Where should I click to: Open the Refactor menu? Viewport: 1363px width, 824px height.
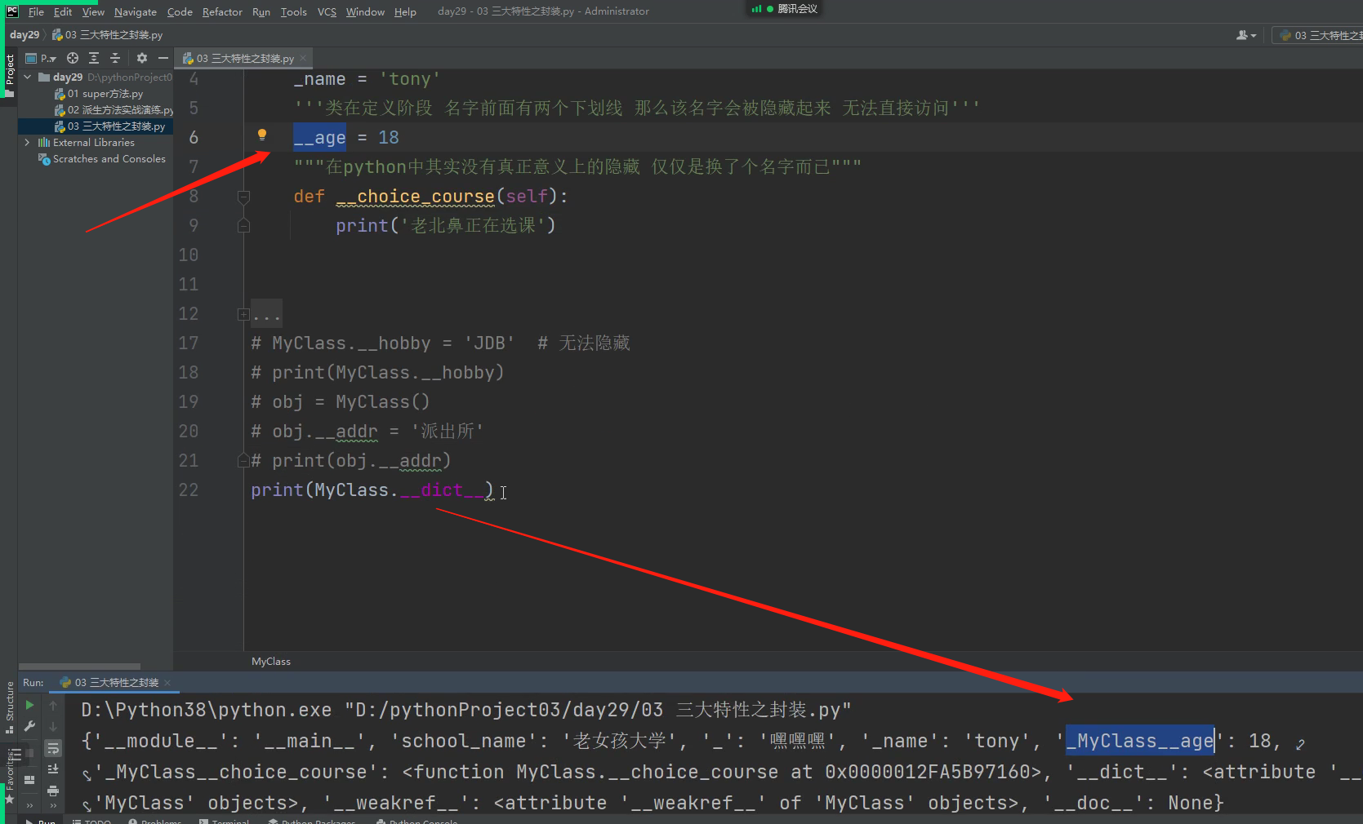222,11
